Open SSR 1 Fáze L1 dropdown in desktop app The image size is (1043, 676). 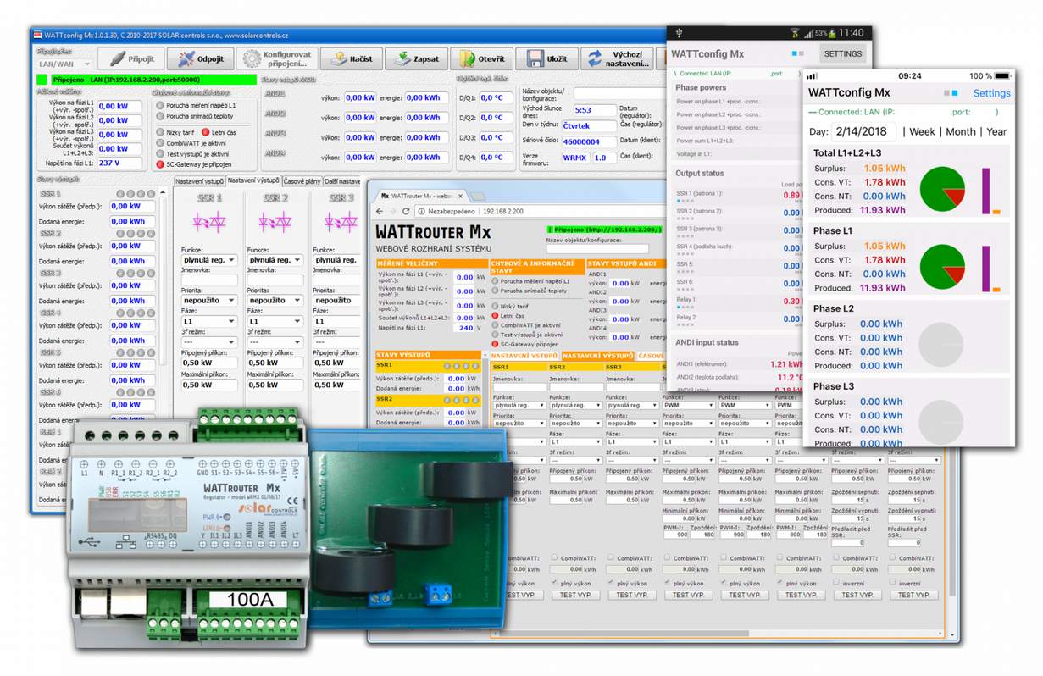[208, 321]
